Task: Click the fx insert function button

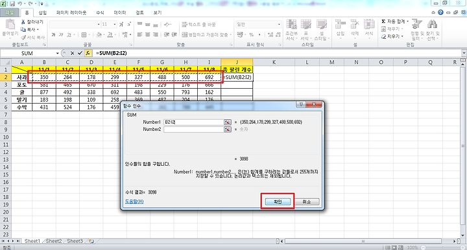Action: (88, 53)
